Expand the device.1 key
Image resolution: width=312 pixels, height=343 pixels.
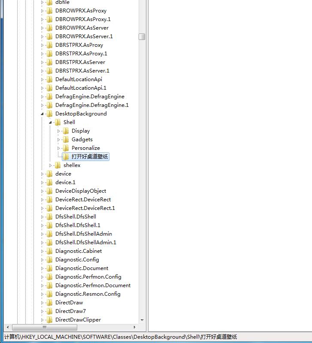pos(42,182)
